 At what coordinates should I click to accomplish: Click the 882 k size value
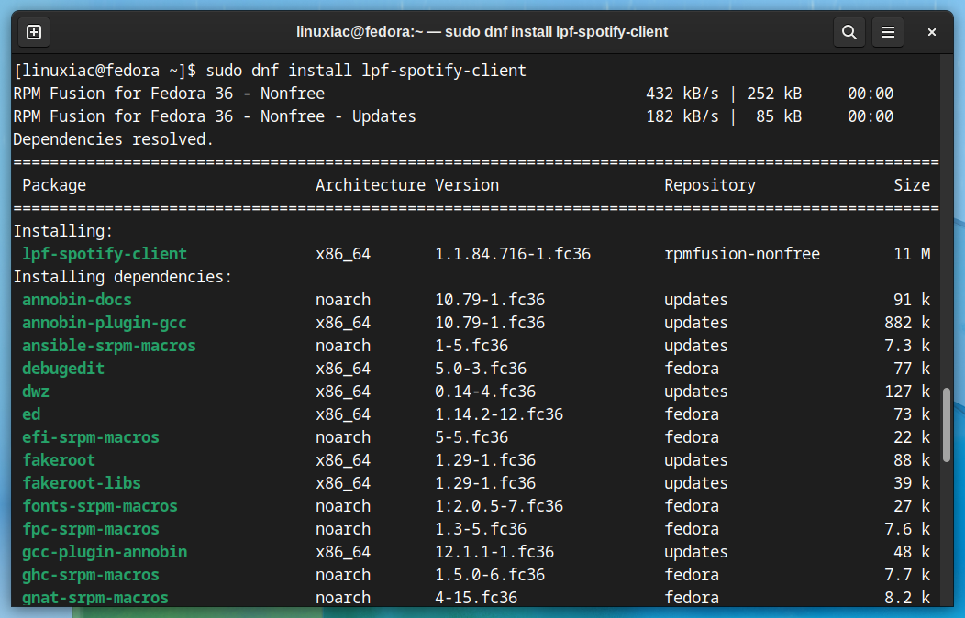[x=908, y=323]
